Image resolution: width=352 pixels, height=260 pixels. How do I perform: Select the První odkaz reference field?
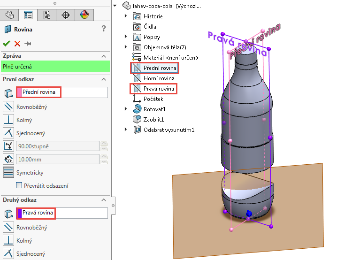pos(62,92)
